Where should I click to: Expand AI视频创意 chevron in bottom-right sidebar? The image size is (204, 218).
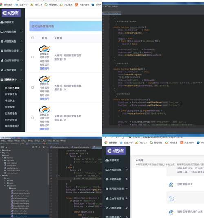[127, 170]
